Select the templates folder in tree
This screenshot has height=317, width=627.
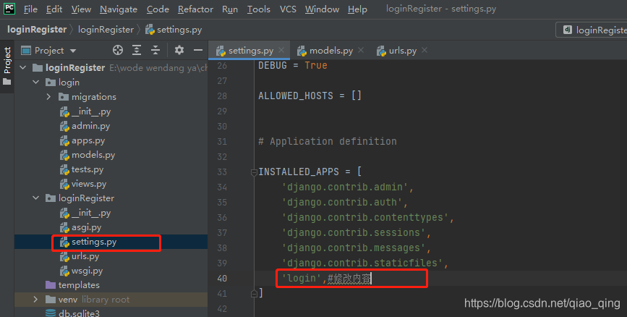pyautogui.click(x=79, y=285)
